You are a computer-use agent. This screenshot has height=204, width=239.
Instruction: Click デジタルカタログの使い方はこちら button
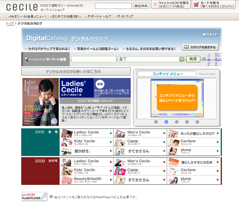coord(76,71)
